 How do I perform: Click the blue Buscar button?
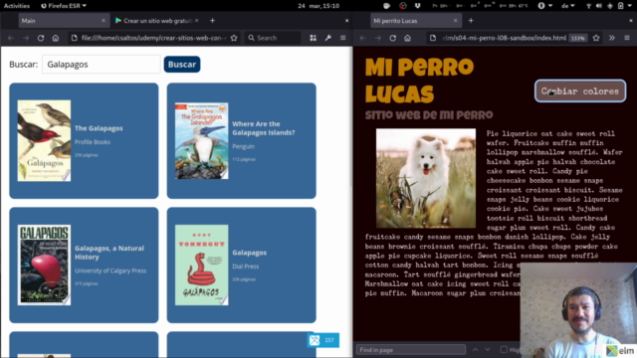[182, 64]
